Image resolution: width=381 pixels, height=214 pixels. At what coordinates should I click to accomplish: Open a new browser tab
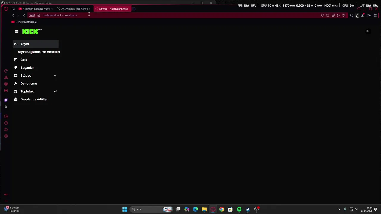pos(134,9)
